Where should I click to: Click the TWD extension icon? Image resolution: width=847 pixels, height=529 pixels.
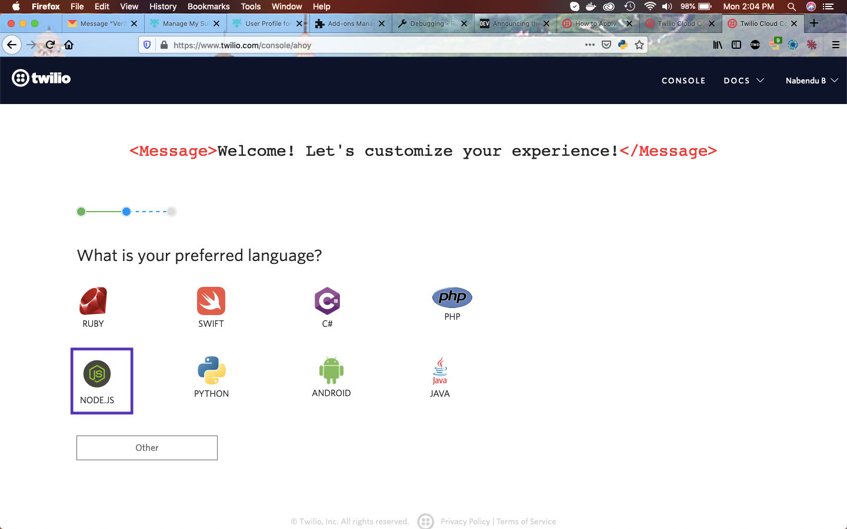pyautogui.click(x=755, y=45)
